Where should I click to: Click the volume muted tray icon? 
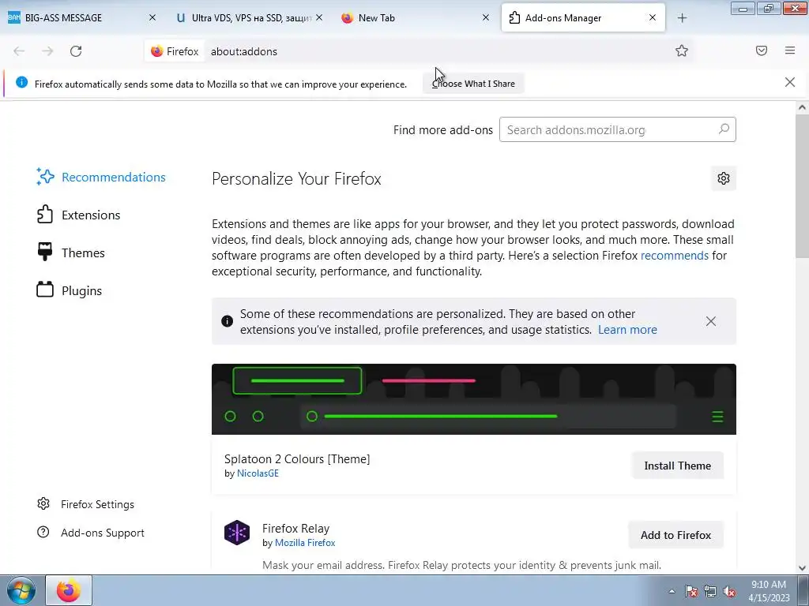tap(729, 591)
